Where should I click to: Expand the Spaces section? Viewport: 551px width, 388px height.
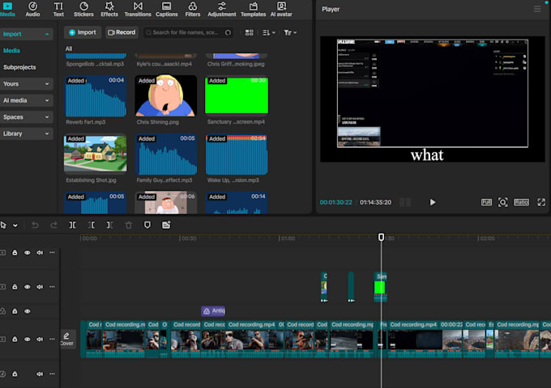[27, 117]
